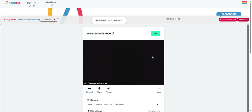
Task: Click the 'Having issues?' text
Action: 11,20
